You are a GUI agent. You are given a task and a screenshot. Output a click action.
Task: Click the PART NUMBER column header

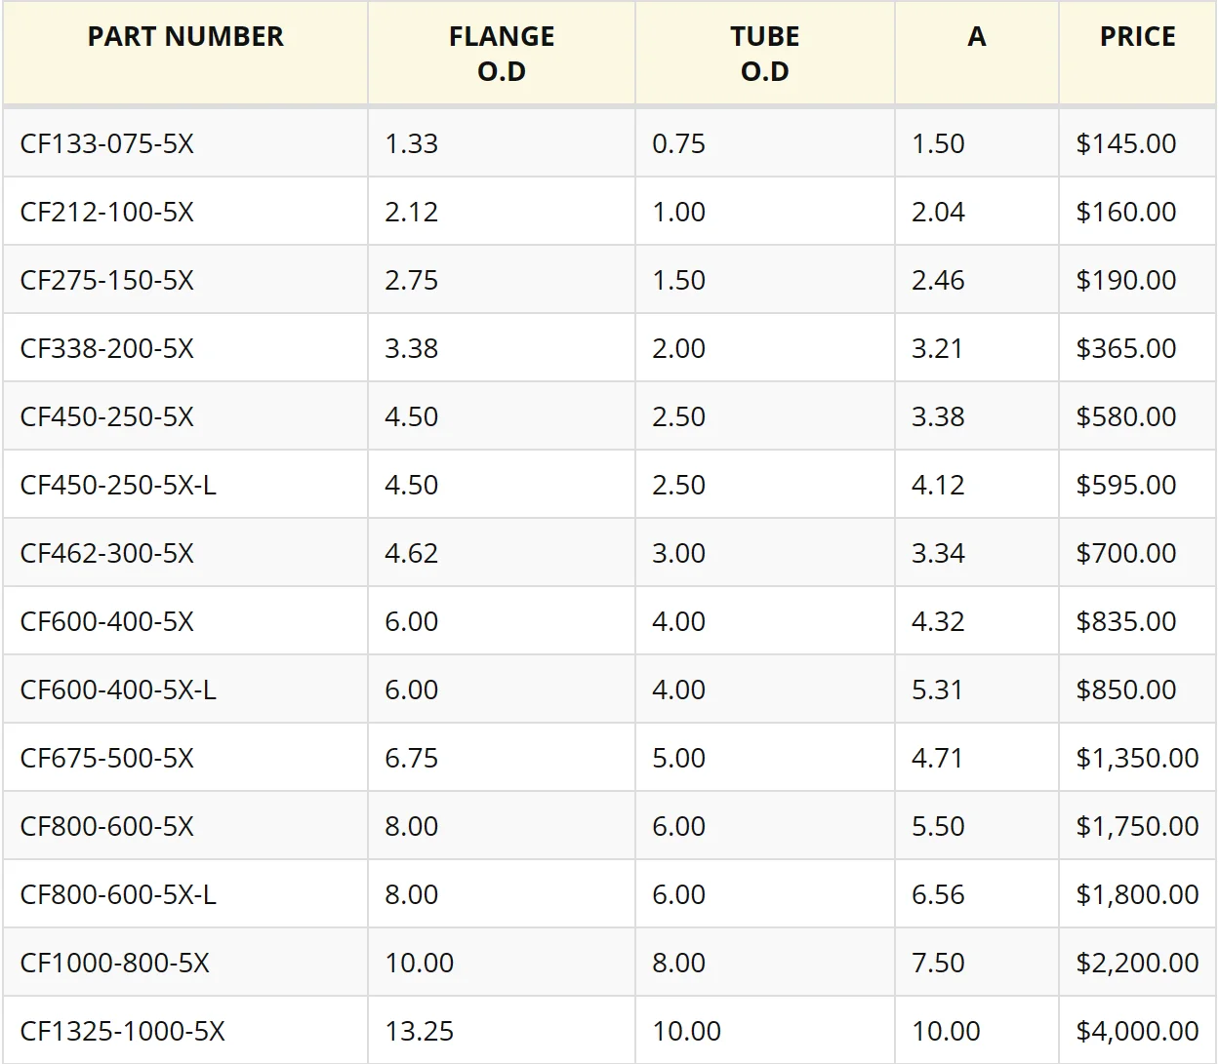click(185, 37)
